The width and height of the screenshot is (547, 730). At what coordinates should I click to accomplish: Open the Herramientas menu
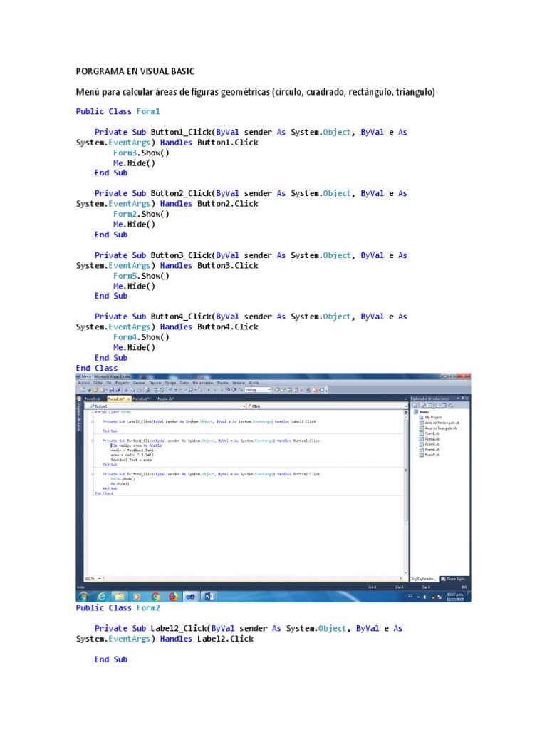click(x=202, y=383)
